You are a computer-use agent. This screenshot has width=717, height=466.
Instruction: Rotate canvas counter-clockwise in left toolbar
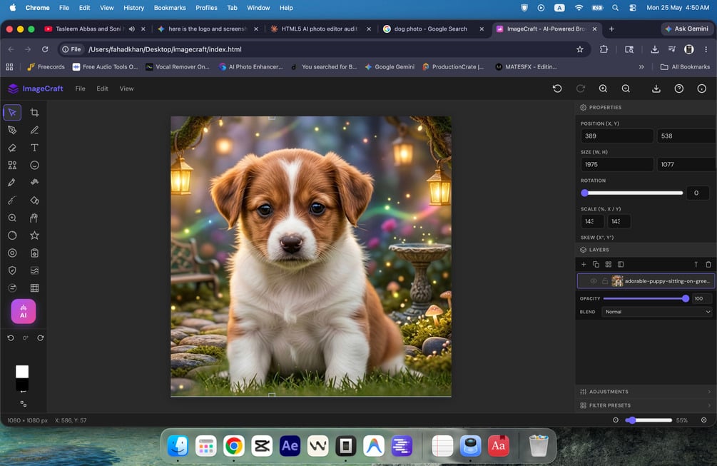click(x=11, y=338)
